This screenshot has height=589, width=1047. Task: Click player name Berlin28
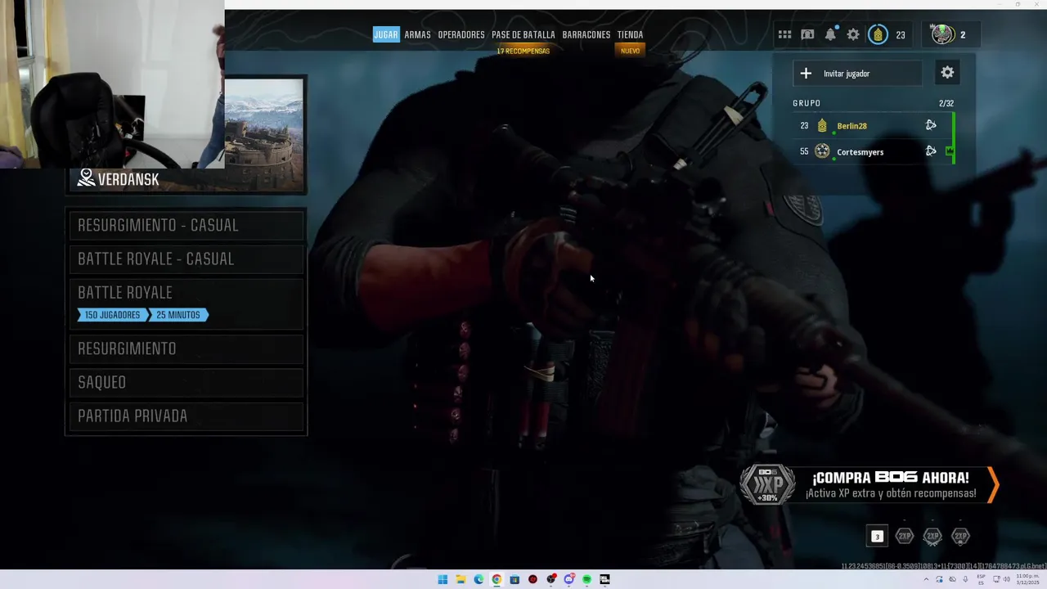[852, 126]
